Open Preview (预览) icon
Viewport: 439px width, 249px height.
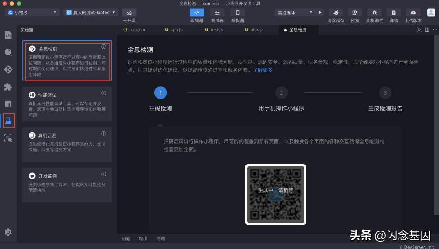pyautogui.click(x=355, y=13)
